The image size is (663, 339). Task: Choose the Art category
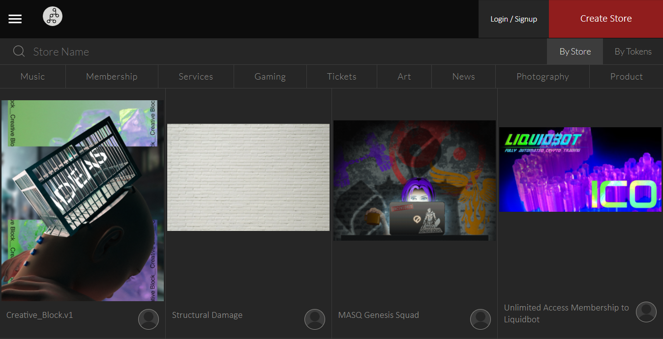tap(404, 77)
